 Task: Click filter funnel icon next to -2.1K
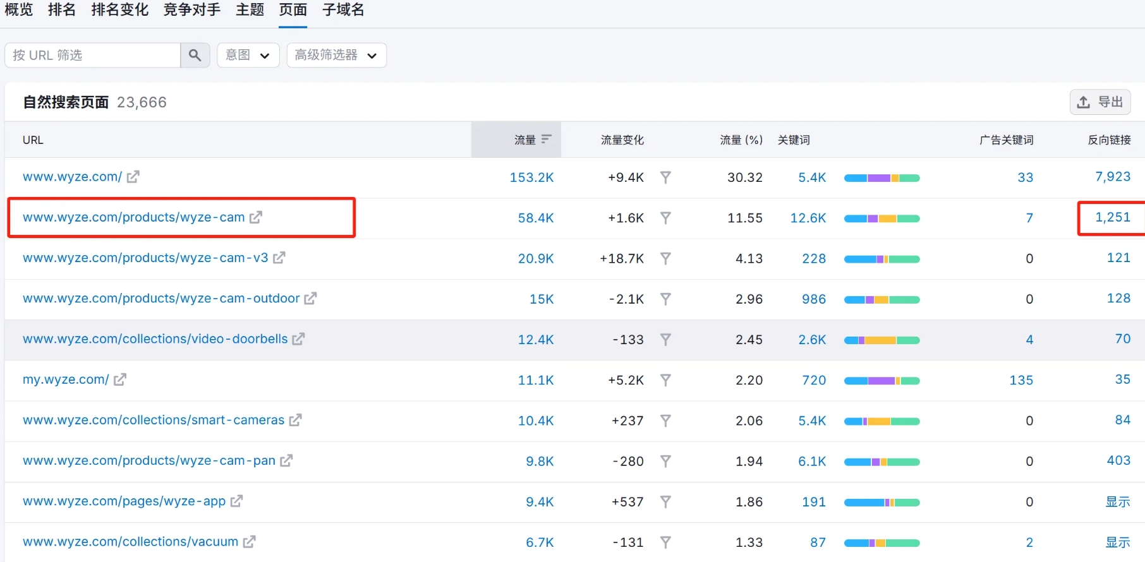665,299
